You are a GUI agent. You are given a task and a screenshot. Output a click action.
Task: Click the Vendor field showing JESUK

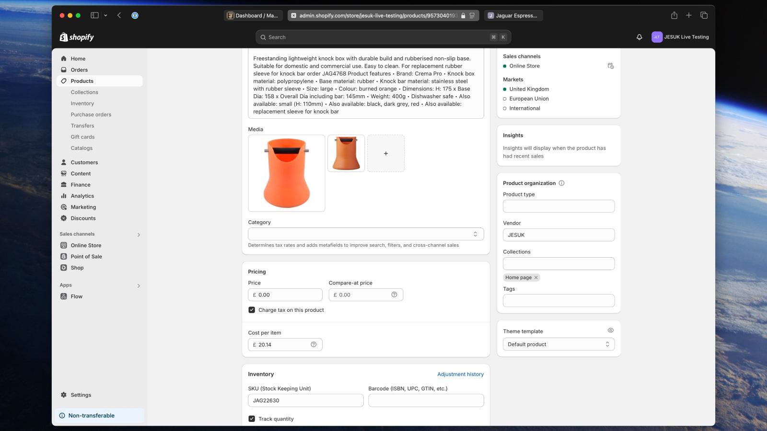[558, 235]
